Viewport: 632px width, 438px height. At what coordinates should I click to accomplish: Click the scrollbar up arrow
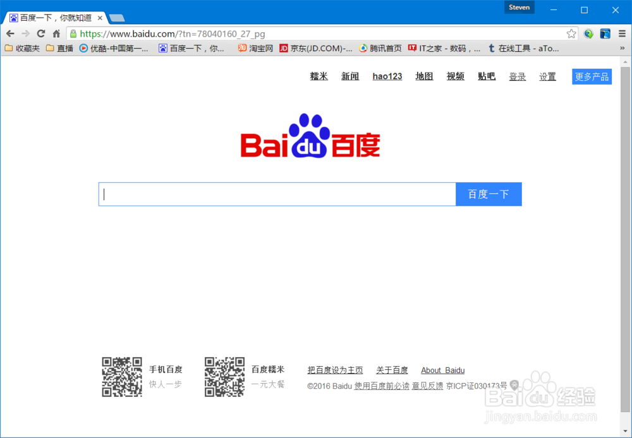tap(625, 62)
